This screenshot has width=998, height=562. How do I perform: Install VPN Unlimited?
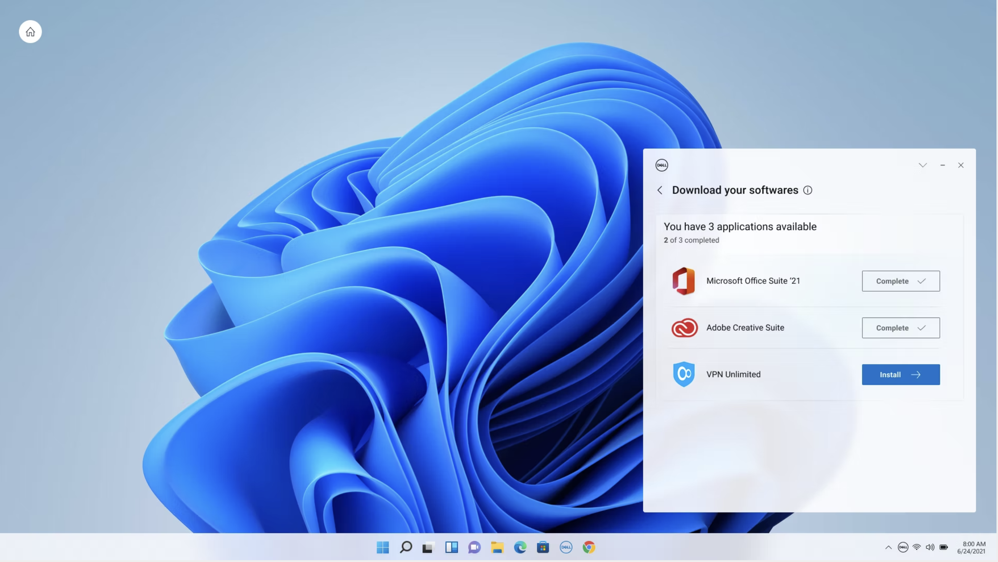[900, 375]
